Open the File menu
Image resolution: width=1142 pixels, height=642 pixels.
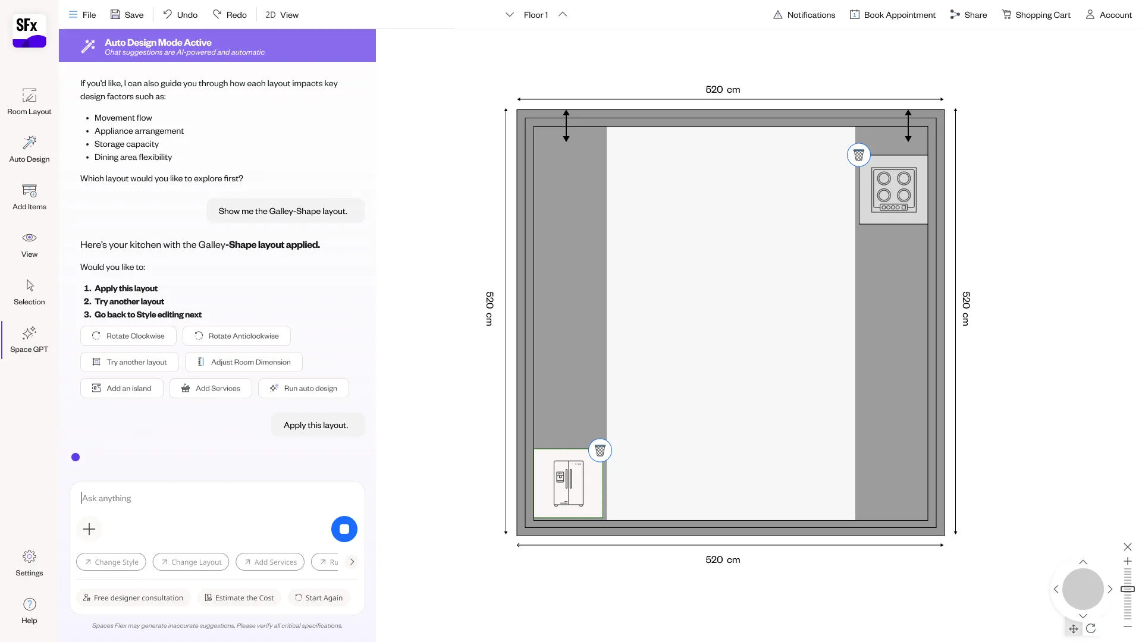pyautogui.click(x=82, y=15)
